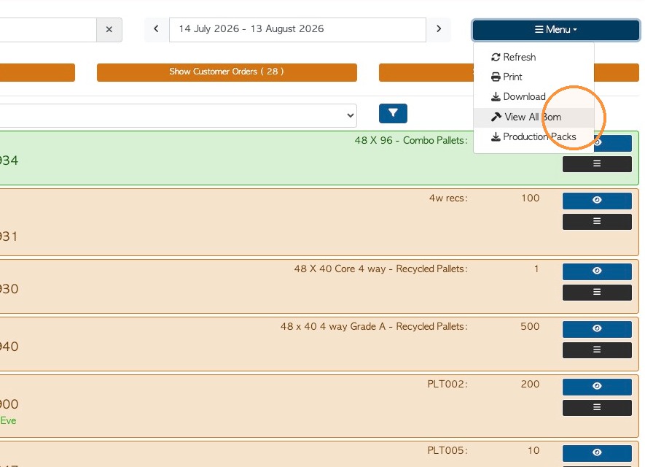Screen dimensions: 645x467
Task: Open hamburger menu for Combo Pallets row
Action: point(597,164)
